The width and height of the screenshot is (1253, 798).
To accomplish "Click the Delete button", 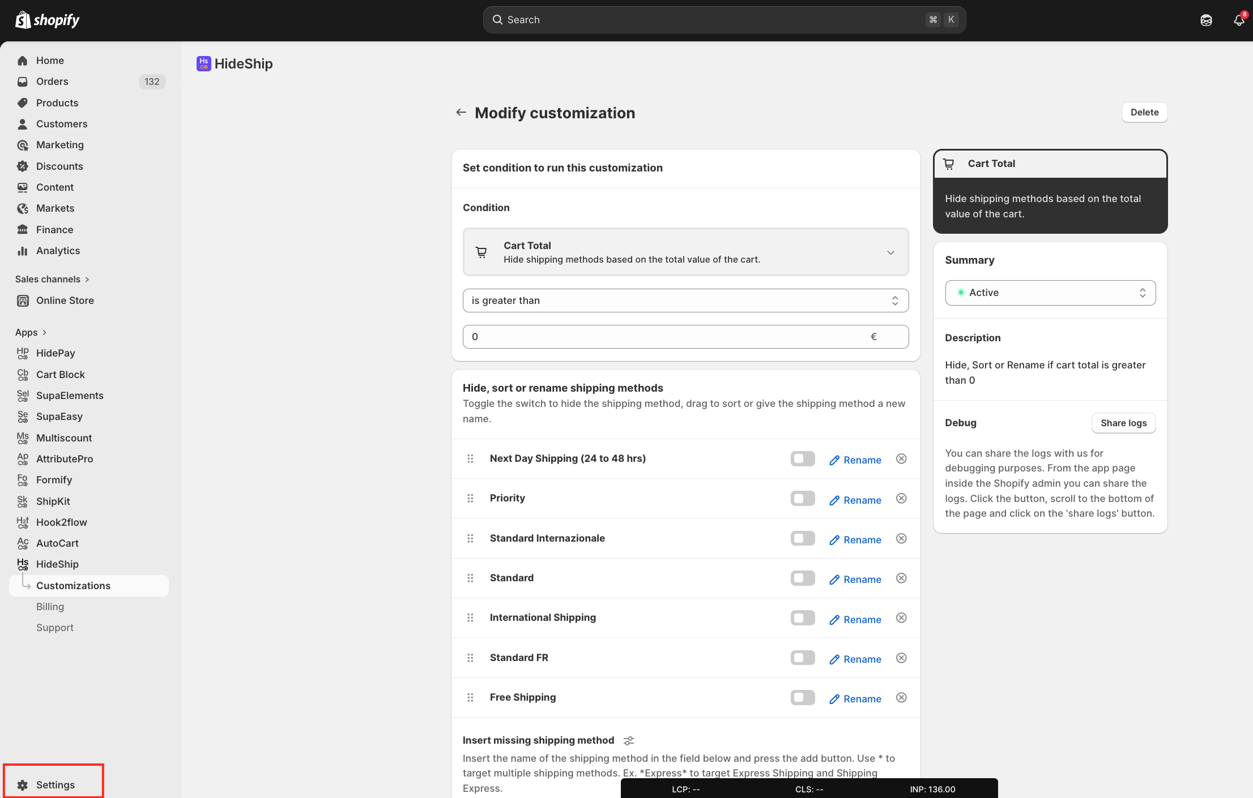I will (1144, 112).
